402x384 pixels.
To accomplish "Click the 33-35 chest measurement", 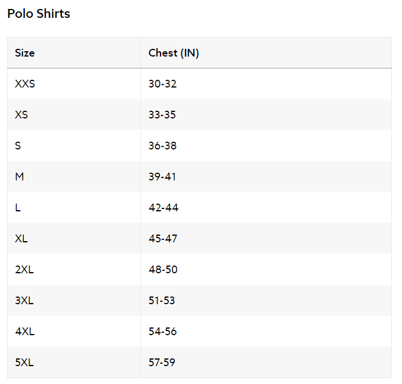I will pos(162,115).
